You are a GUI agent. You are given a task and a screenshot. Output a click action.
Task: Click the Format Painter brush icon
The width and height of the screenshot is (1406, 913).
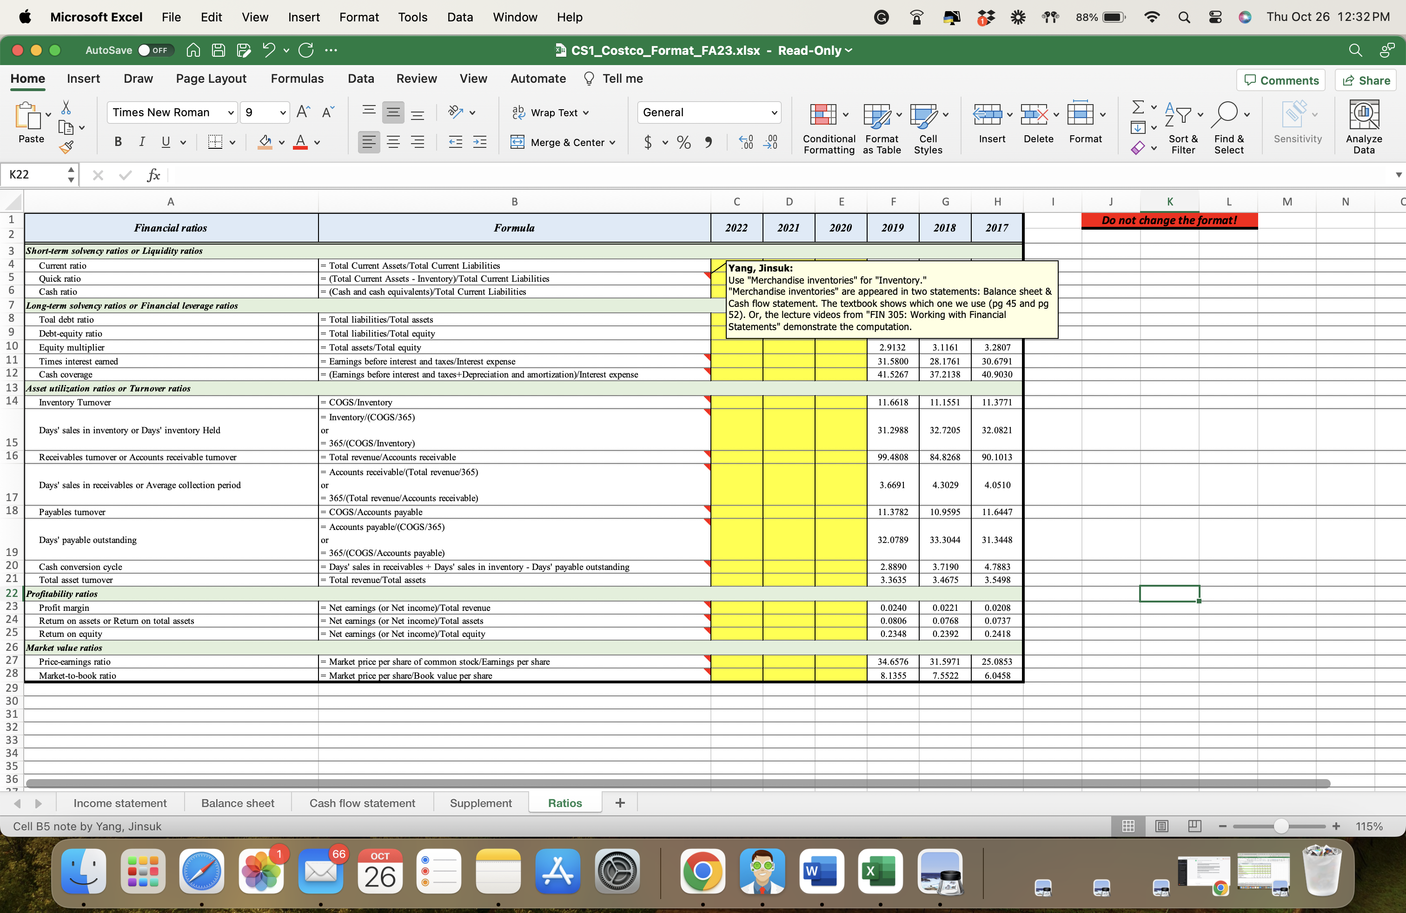point(66,146)
